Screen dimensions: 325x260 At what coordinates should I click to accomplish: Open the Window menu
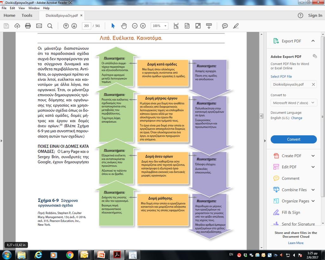34,8
